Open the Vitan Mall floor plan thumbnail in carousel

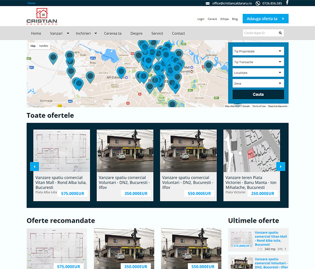coord(61,151)
